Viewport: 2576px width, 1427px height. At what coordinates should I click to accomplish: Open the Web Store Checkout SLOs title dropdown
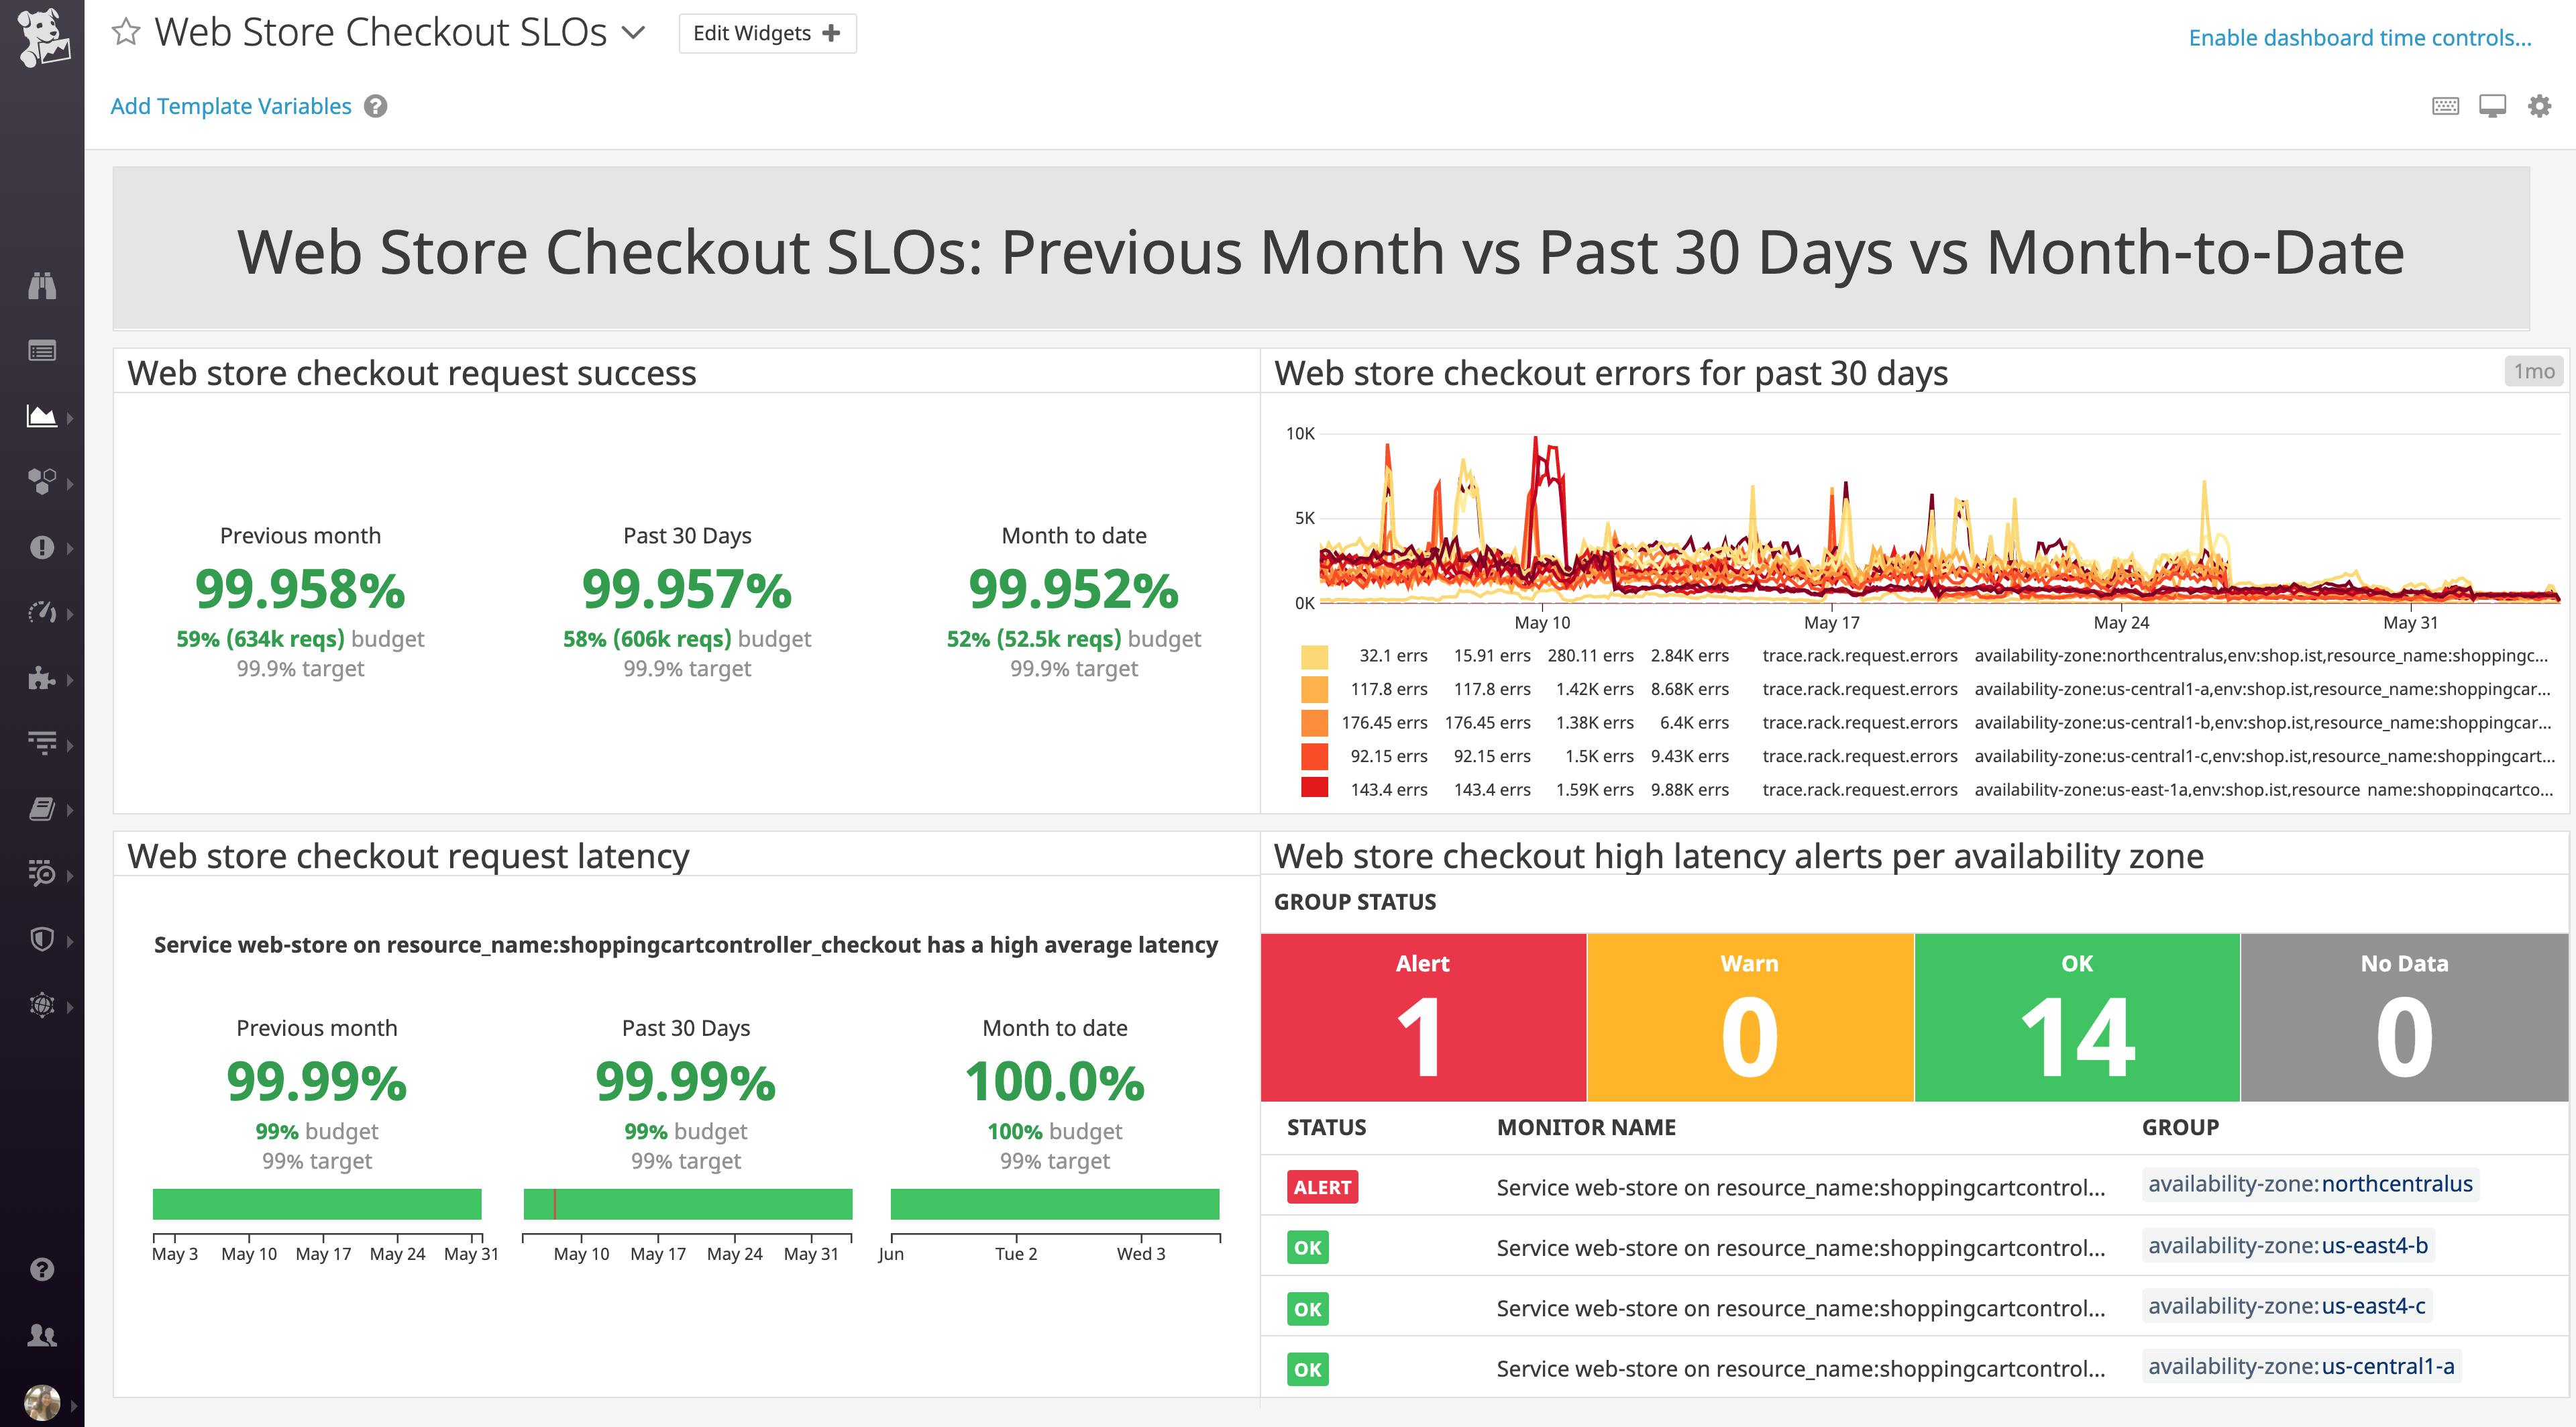click(x=633, y=32)
